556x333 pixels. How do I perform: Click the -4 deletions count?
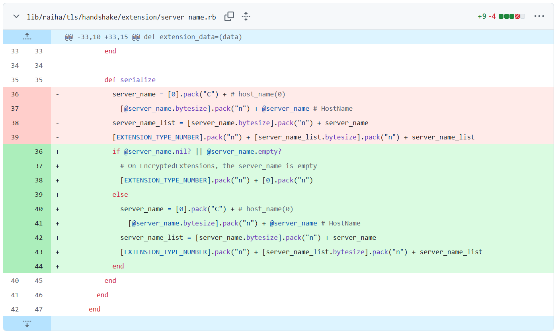[492, 17]
